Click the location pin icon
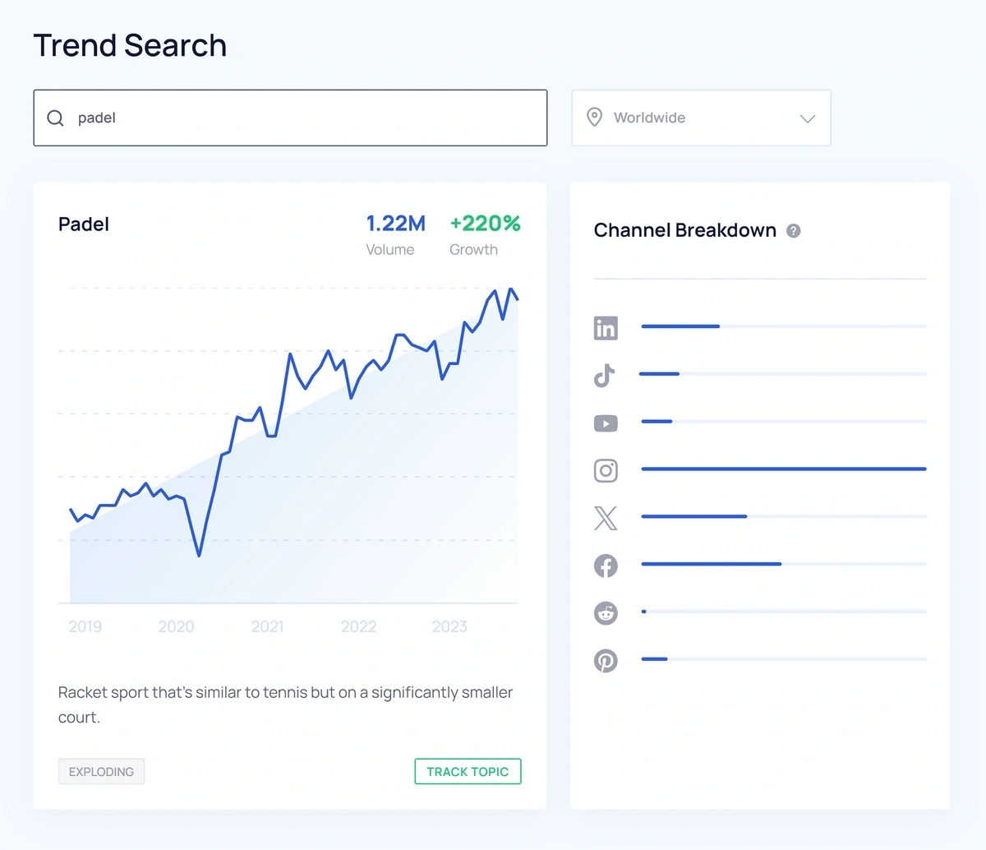Viewport: 986px width, 850px height. click(x=594, y=118)
